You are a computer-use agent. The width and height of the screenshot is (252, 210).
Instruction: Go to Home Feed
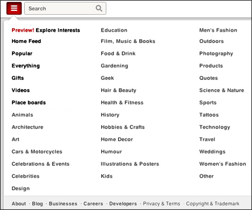point(26,41)
